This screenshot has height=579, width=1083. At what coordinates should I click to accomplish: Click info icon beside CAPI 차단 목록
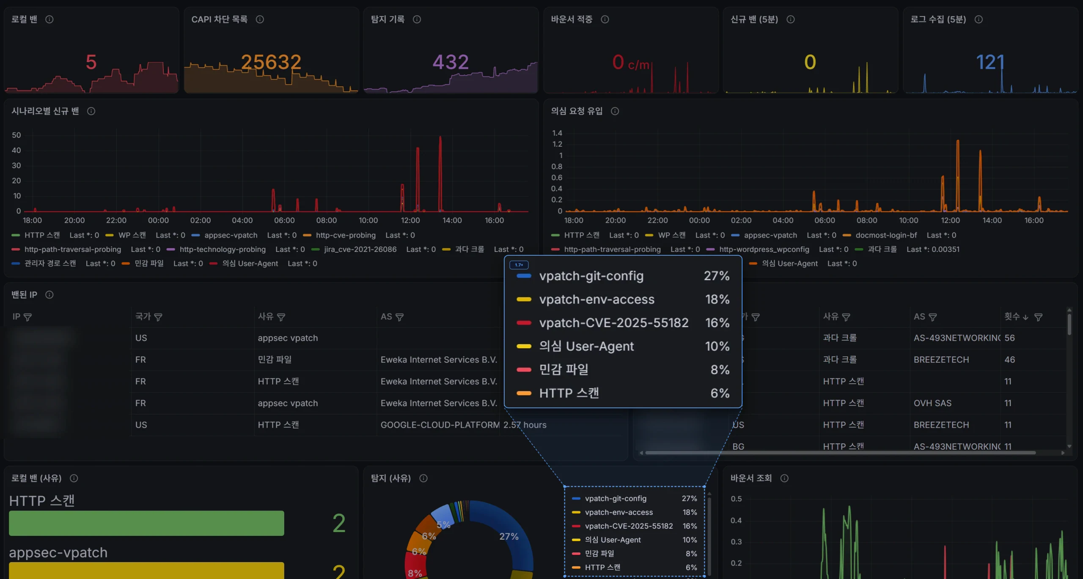(260, 19)
